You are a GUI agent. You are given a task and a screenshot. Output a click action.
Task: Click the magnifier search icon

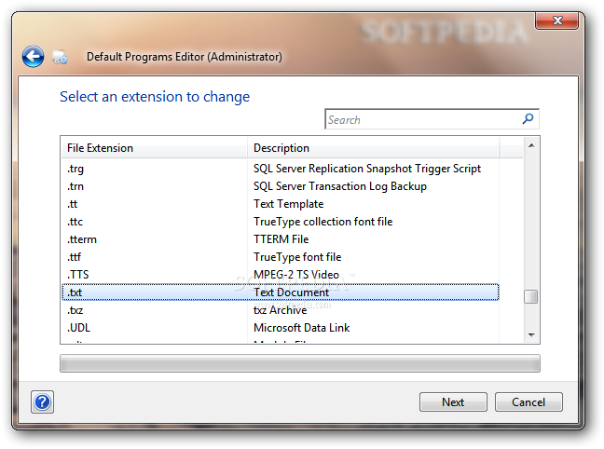coord(528,119)
